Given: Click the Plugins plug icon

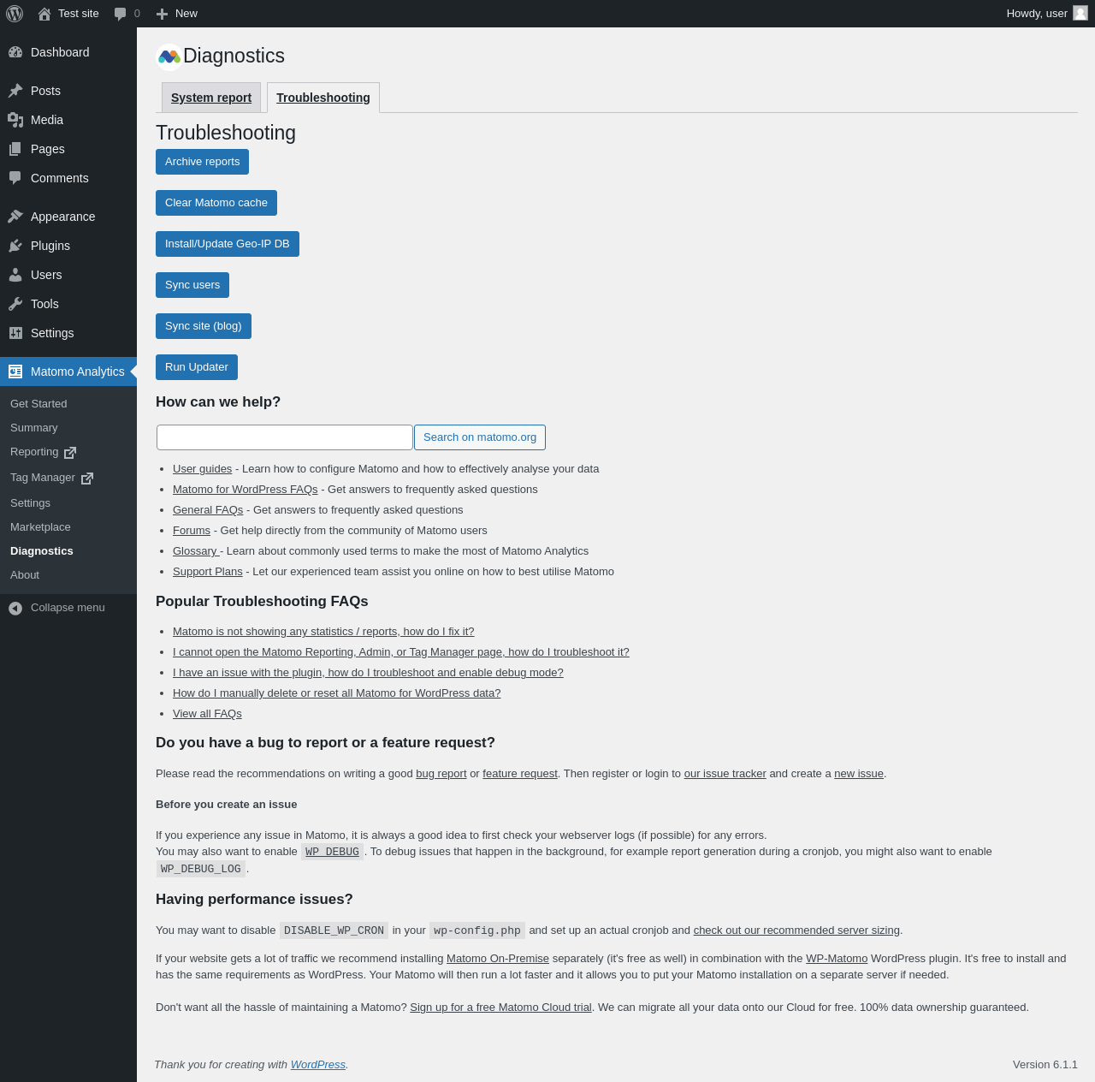Looking at the screenshot, I should pos(15,246).
